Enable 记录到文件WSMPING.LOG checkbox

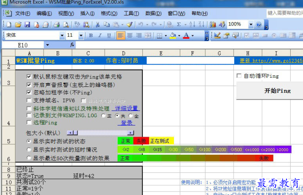coord(29,115)
